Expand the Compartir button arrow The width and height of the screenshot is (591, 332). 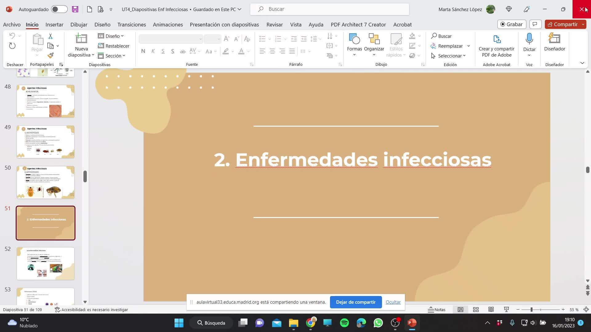(x=583, y=24)
